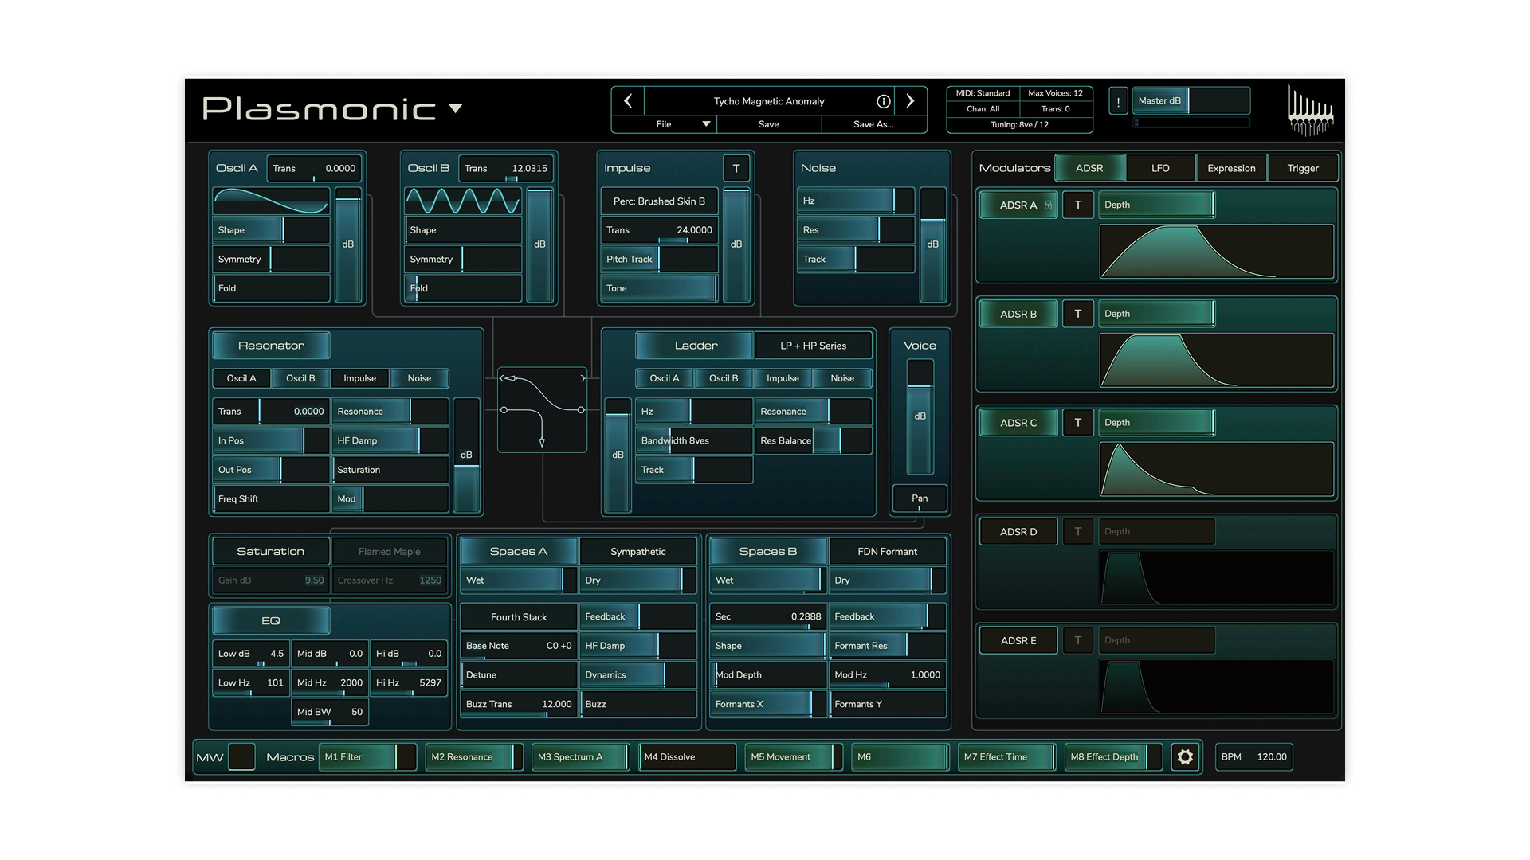Toggle the T button for ADSR B

(1077, 314)
